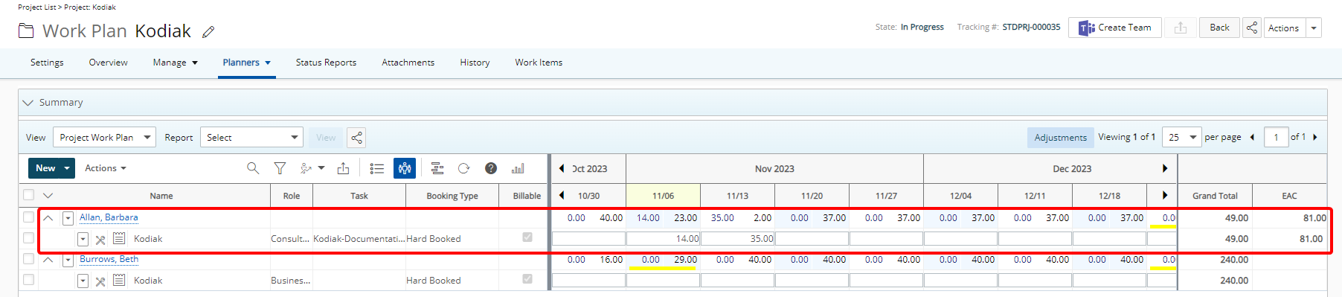
Task: Tick the Burrows, Beth row checkbox
Action: [28, 259]
